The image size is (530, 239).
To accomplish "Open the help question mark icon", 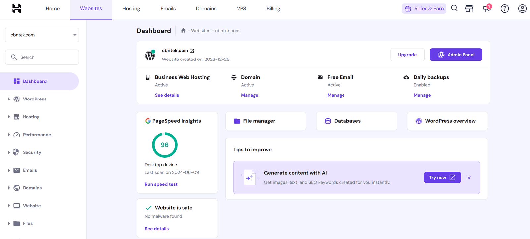I will pos(504,9).
